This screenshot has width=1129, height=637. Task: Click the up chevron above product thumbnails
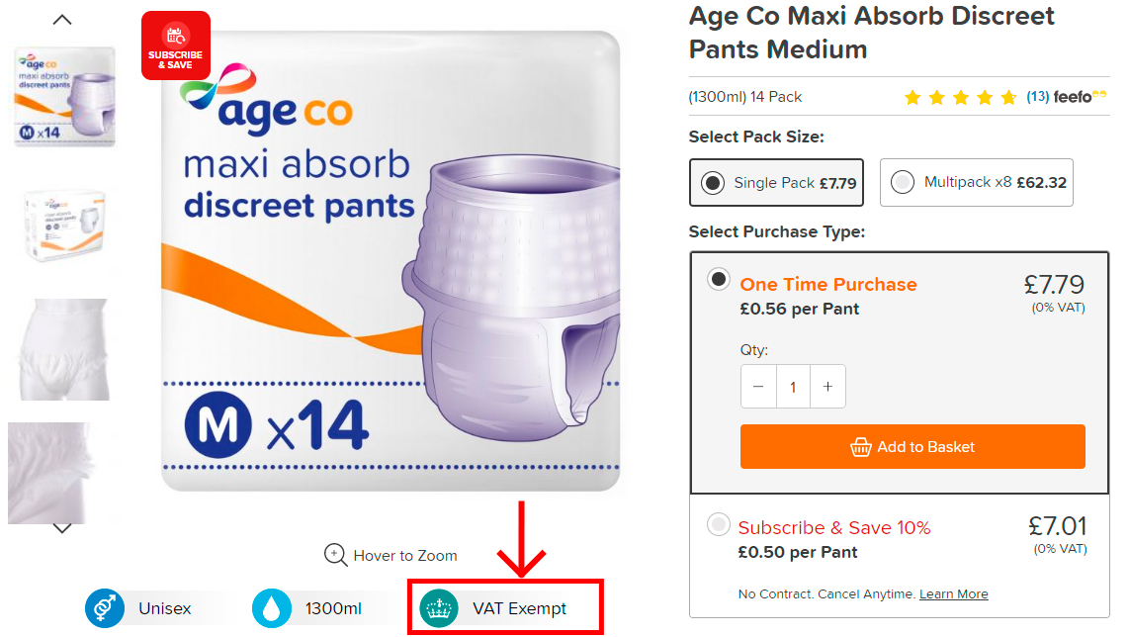point(61,18)
